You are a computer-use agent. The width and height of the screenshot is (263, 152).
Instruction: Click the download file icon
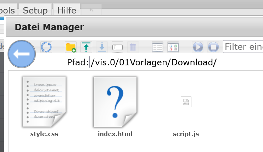[102, 47]
